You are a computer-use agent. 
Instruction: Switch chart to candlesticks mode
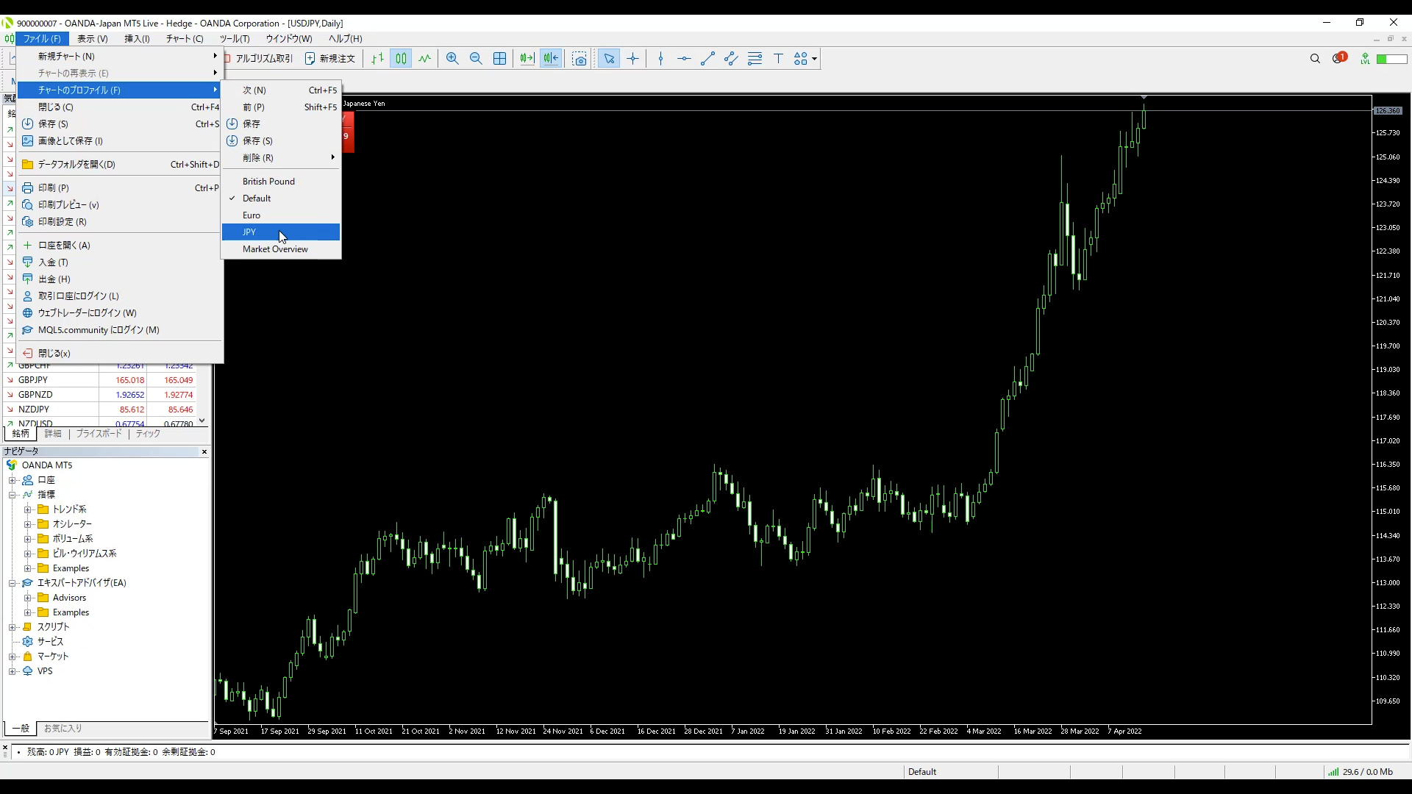tap(401, 59)
